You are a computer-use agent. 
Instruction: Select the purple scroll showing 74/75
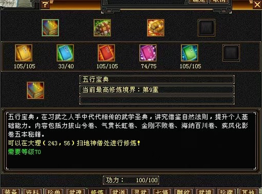[148, 53]
